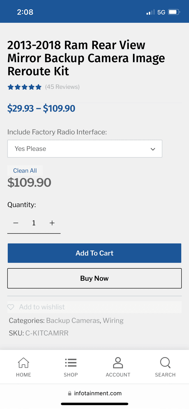Increase quantity with the plus button
The height and width of the screenshot is (409, 189).
click(x=52, y=223)
